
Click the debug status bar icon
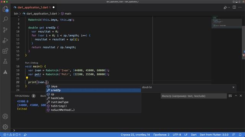25,135
